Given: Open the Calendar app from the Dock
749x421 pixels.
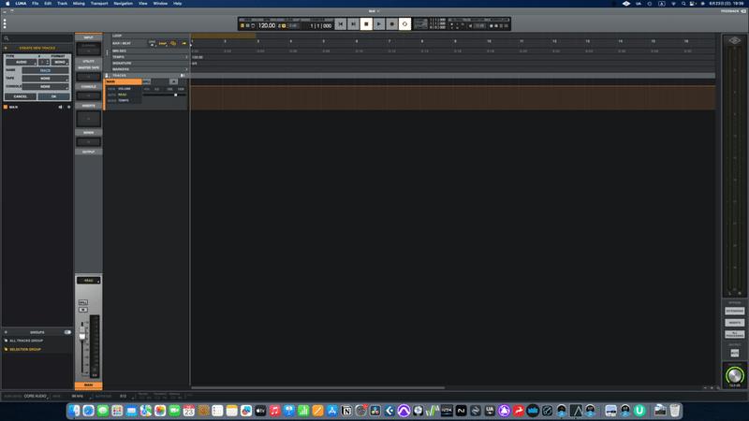Looking at the screenshot, I should pos(189,411).
